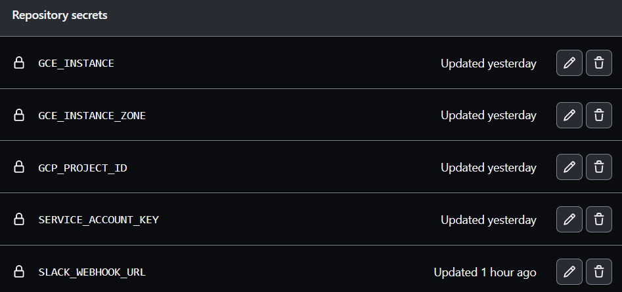Delete the GCP_PROJECT_ID secret
Screen dimensions: 622x292
point(598,168)
